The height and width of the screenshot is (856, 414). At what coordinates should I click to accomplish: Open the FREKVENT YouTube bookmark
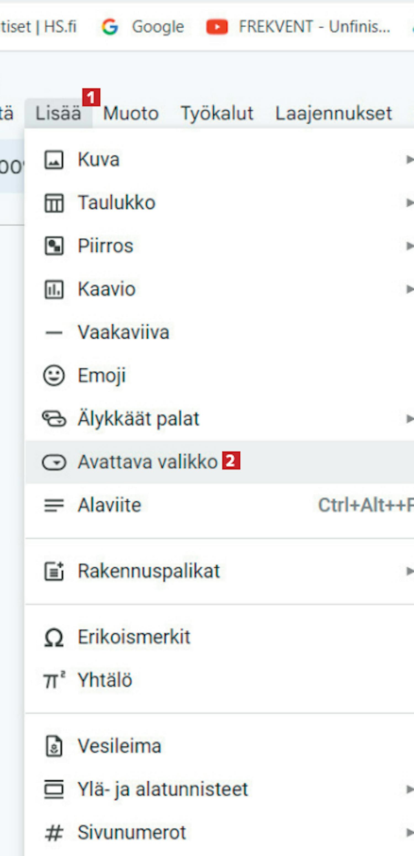click(x=298, y=27)
